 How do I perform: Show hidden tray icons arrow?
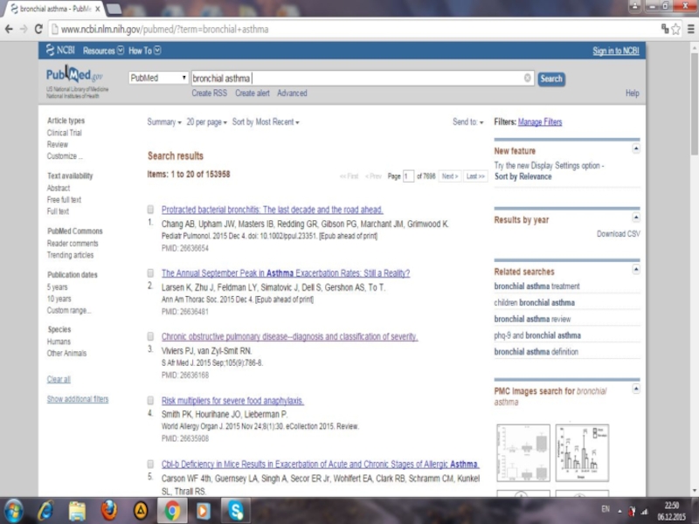619,511
